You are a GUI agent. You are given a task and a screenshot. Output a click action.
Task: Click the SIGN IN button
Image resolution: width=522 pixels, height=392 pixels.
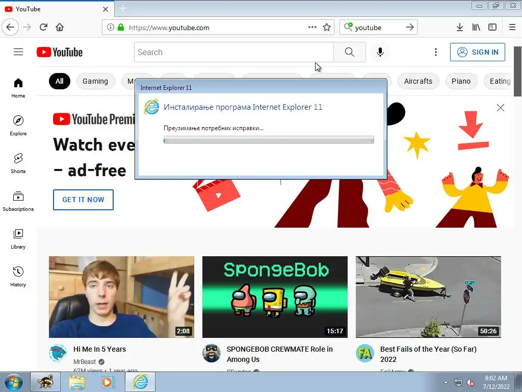477,52
